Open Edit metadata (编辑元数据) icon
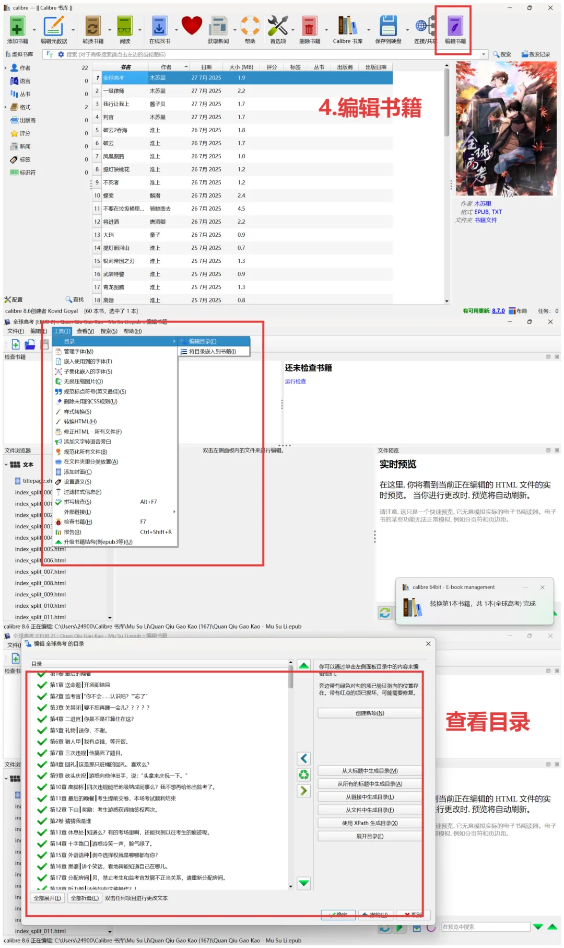The width and height of the screenshot is (564, 948). tap(53, 26)
